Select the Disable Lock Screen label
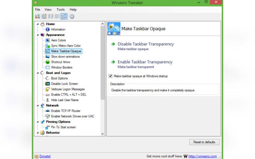The width and height of the screenshot is (255, 159). 65,84
